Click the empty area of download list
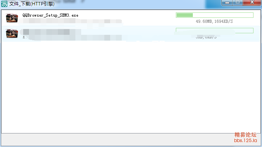 [131, 87]
